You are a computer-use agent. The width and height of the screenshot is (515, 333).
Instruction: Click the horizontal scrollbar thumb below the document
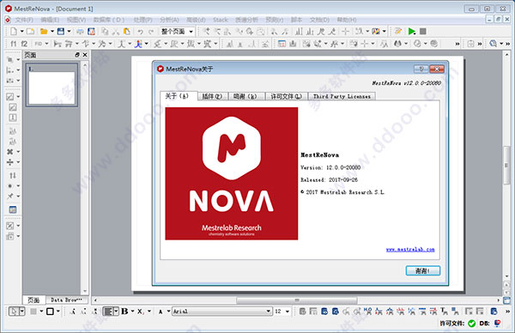pyautogui.click(x=297, y=300)
